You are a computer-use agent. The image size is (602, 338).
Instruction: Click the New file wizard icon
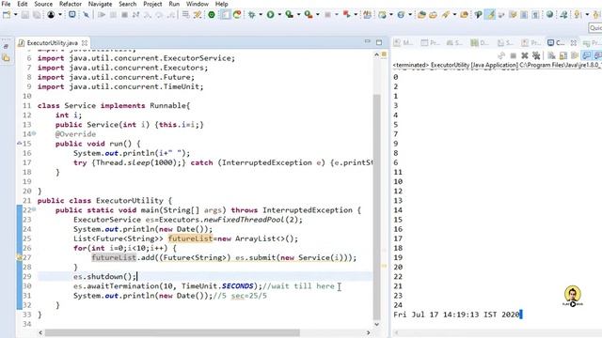tap(7, 15)
